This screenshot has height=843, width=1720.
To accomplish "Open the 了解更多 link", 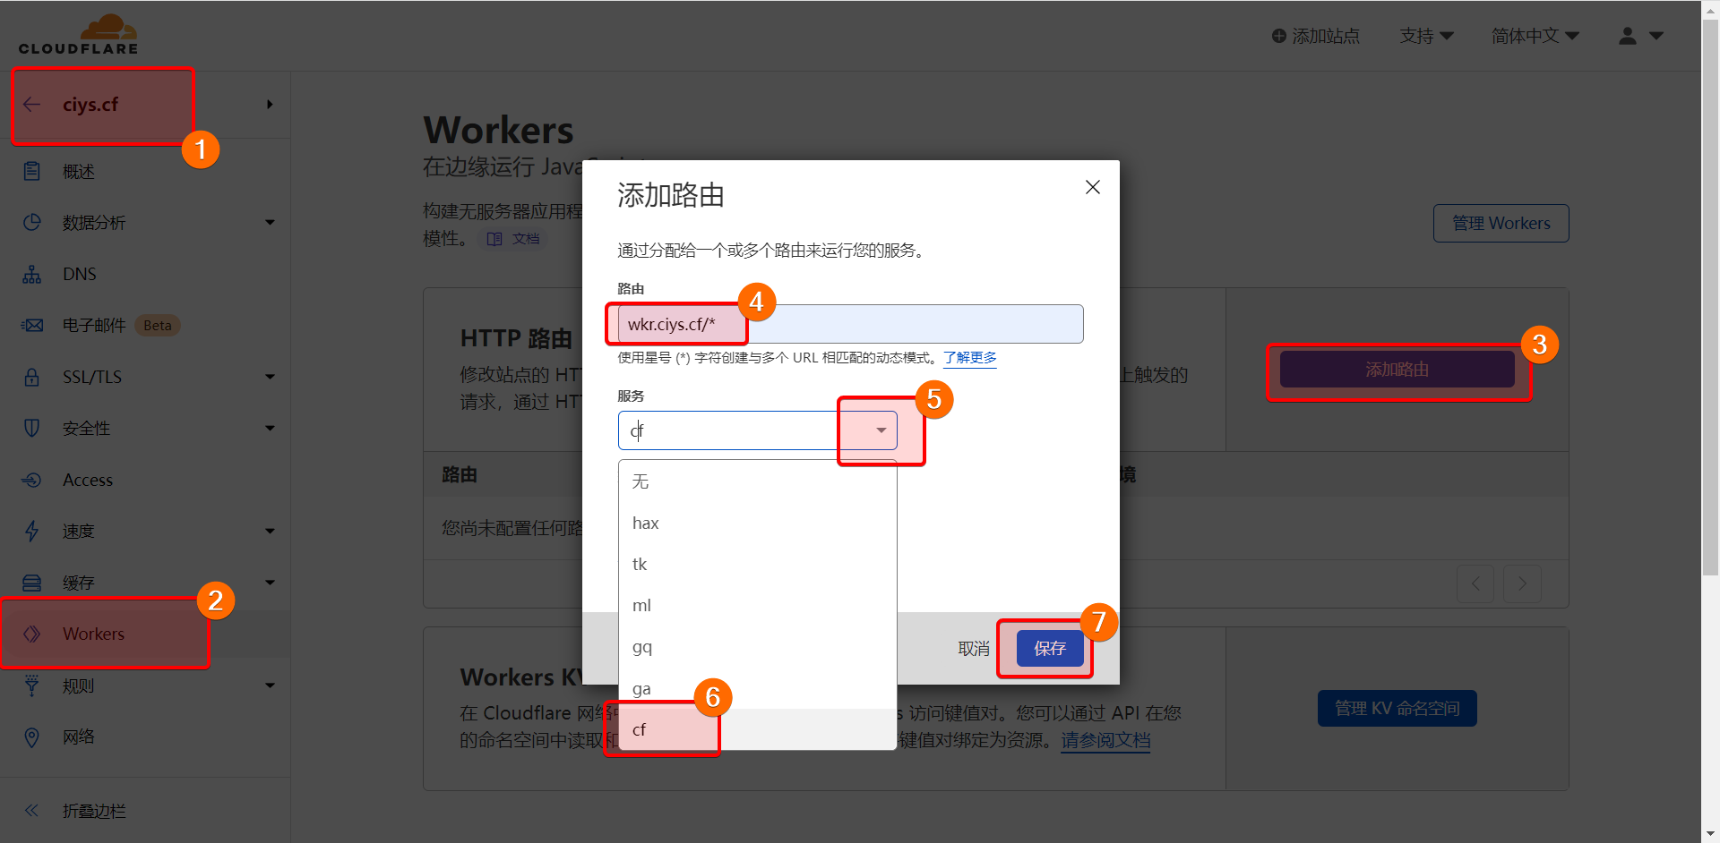I will [x=969, y=357].
